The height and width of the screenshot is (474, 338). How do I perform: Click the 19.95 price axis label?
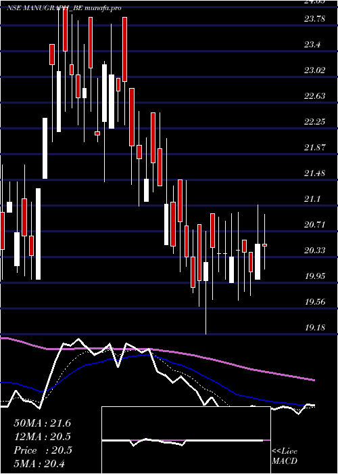pos(315,276)
